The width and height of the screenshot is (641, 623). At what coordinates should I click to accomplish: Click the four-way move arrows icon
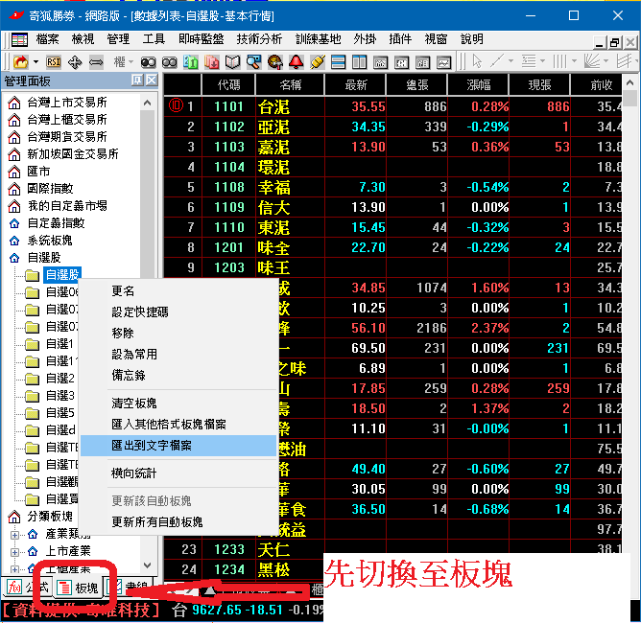[x=75, y=61]
